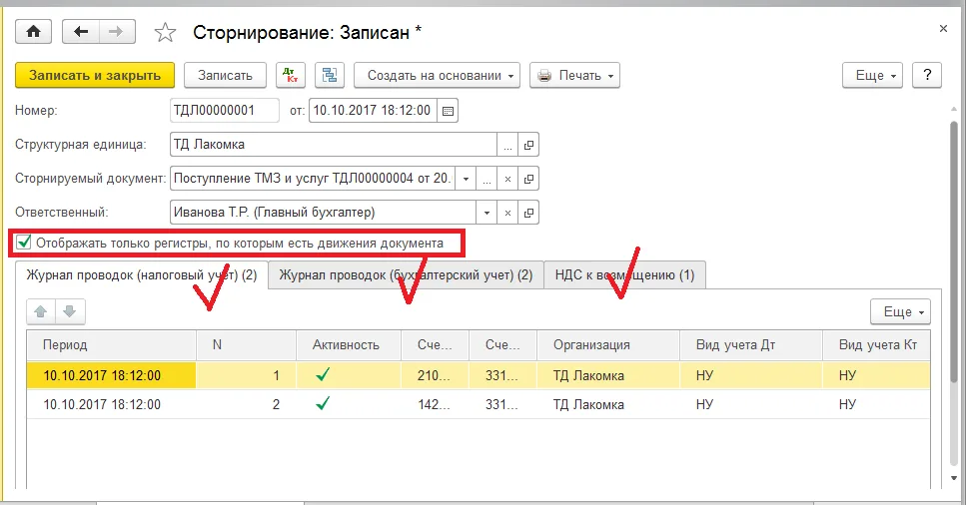Click debit account 210... in row 1
The image size is (966, 505).
click(435, 375)
